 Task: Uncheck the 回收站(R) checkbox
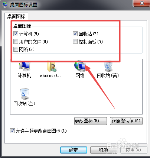[x=75, y=34]
